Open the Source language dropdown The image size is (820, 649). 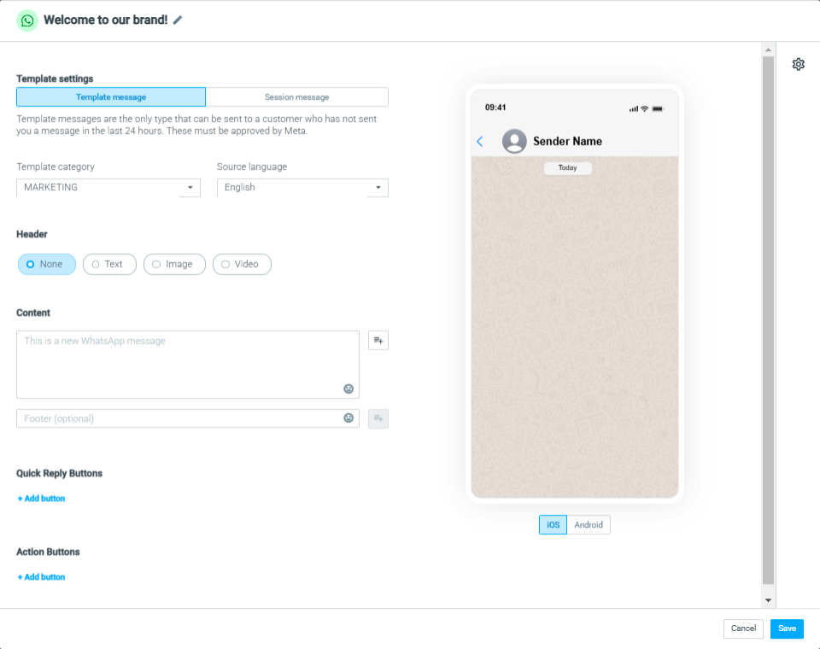coord(302,188)
